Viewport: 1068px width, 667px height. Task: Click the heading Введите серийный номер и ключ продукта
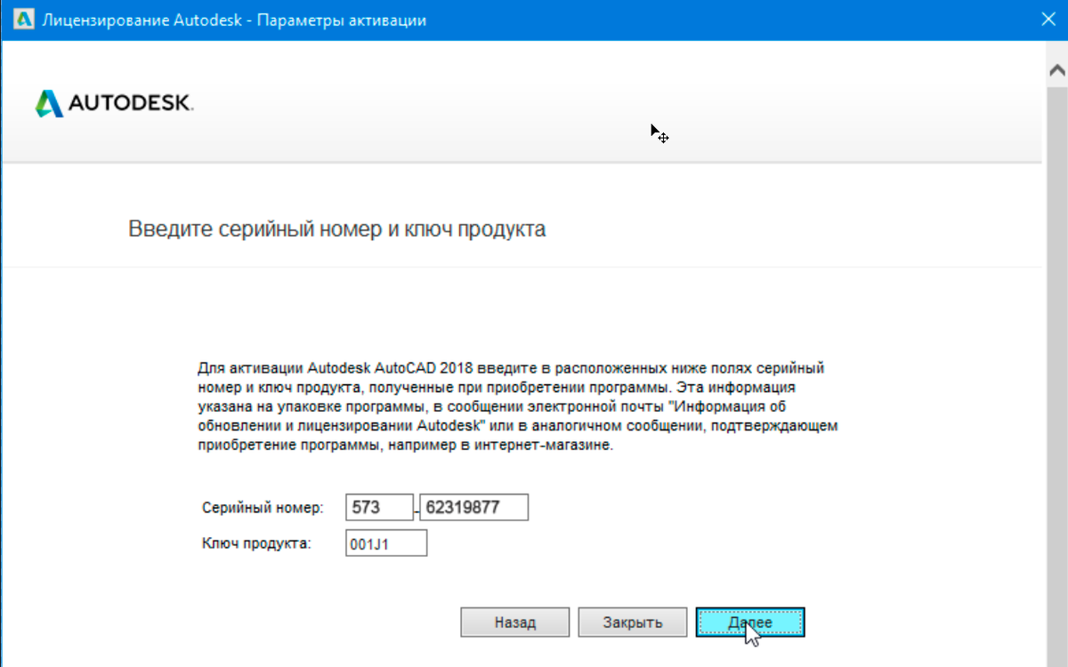(x=337, y=229)
